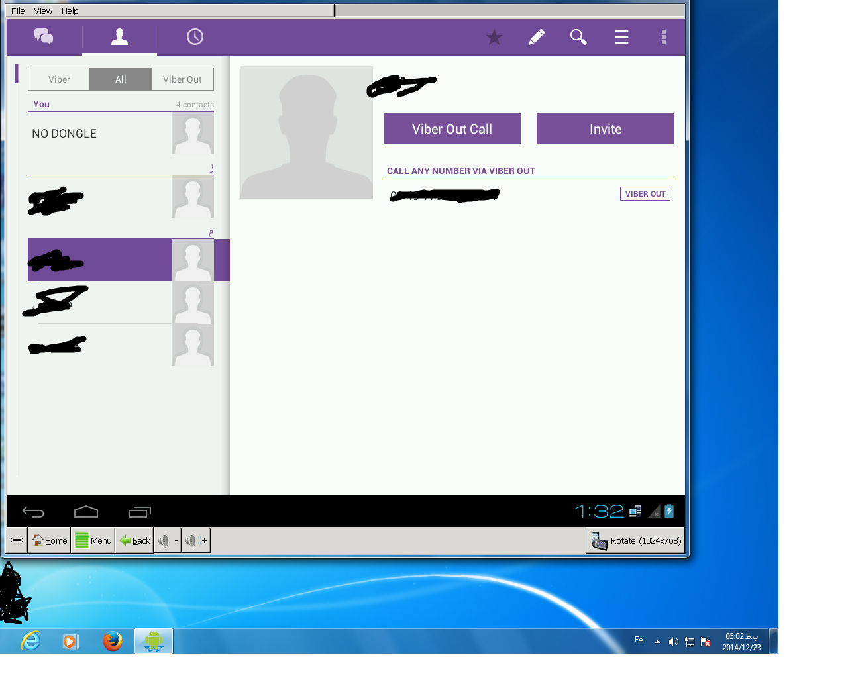848x678 pixels.
Task: Click the favorites star icon
Action: [494, 38]
